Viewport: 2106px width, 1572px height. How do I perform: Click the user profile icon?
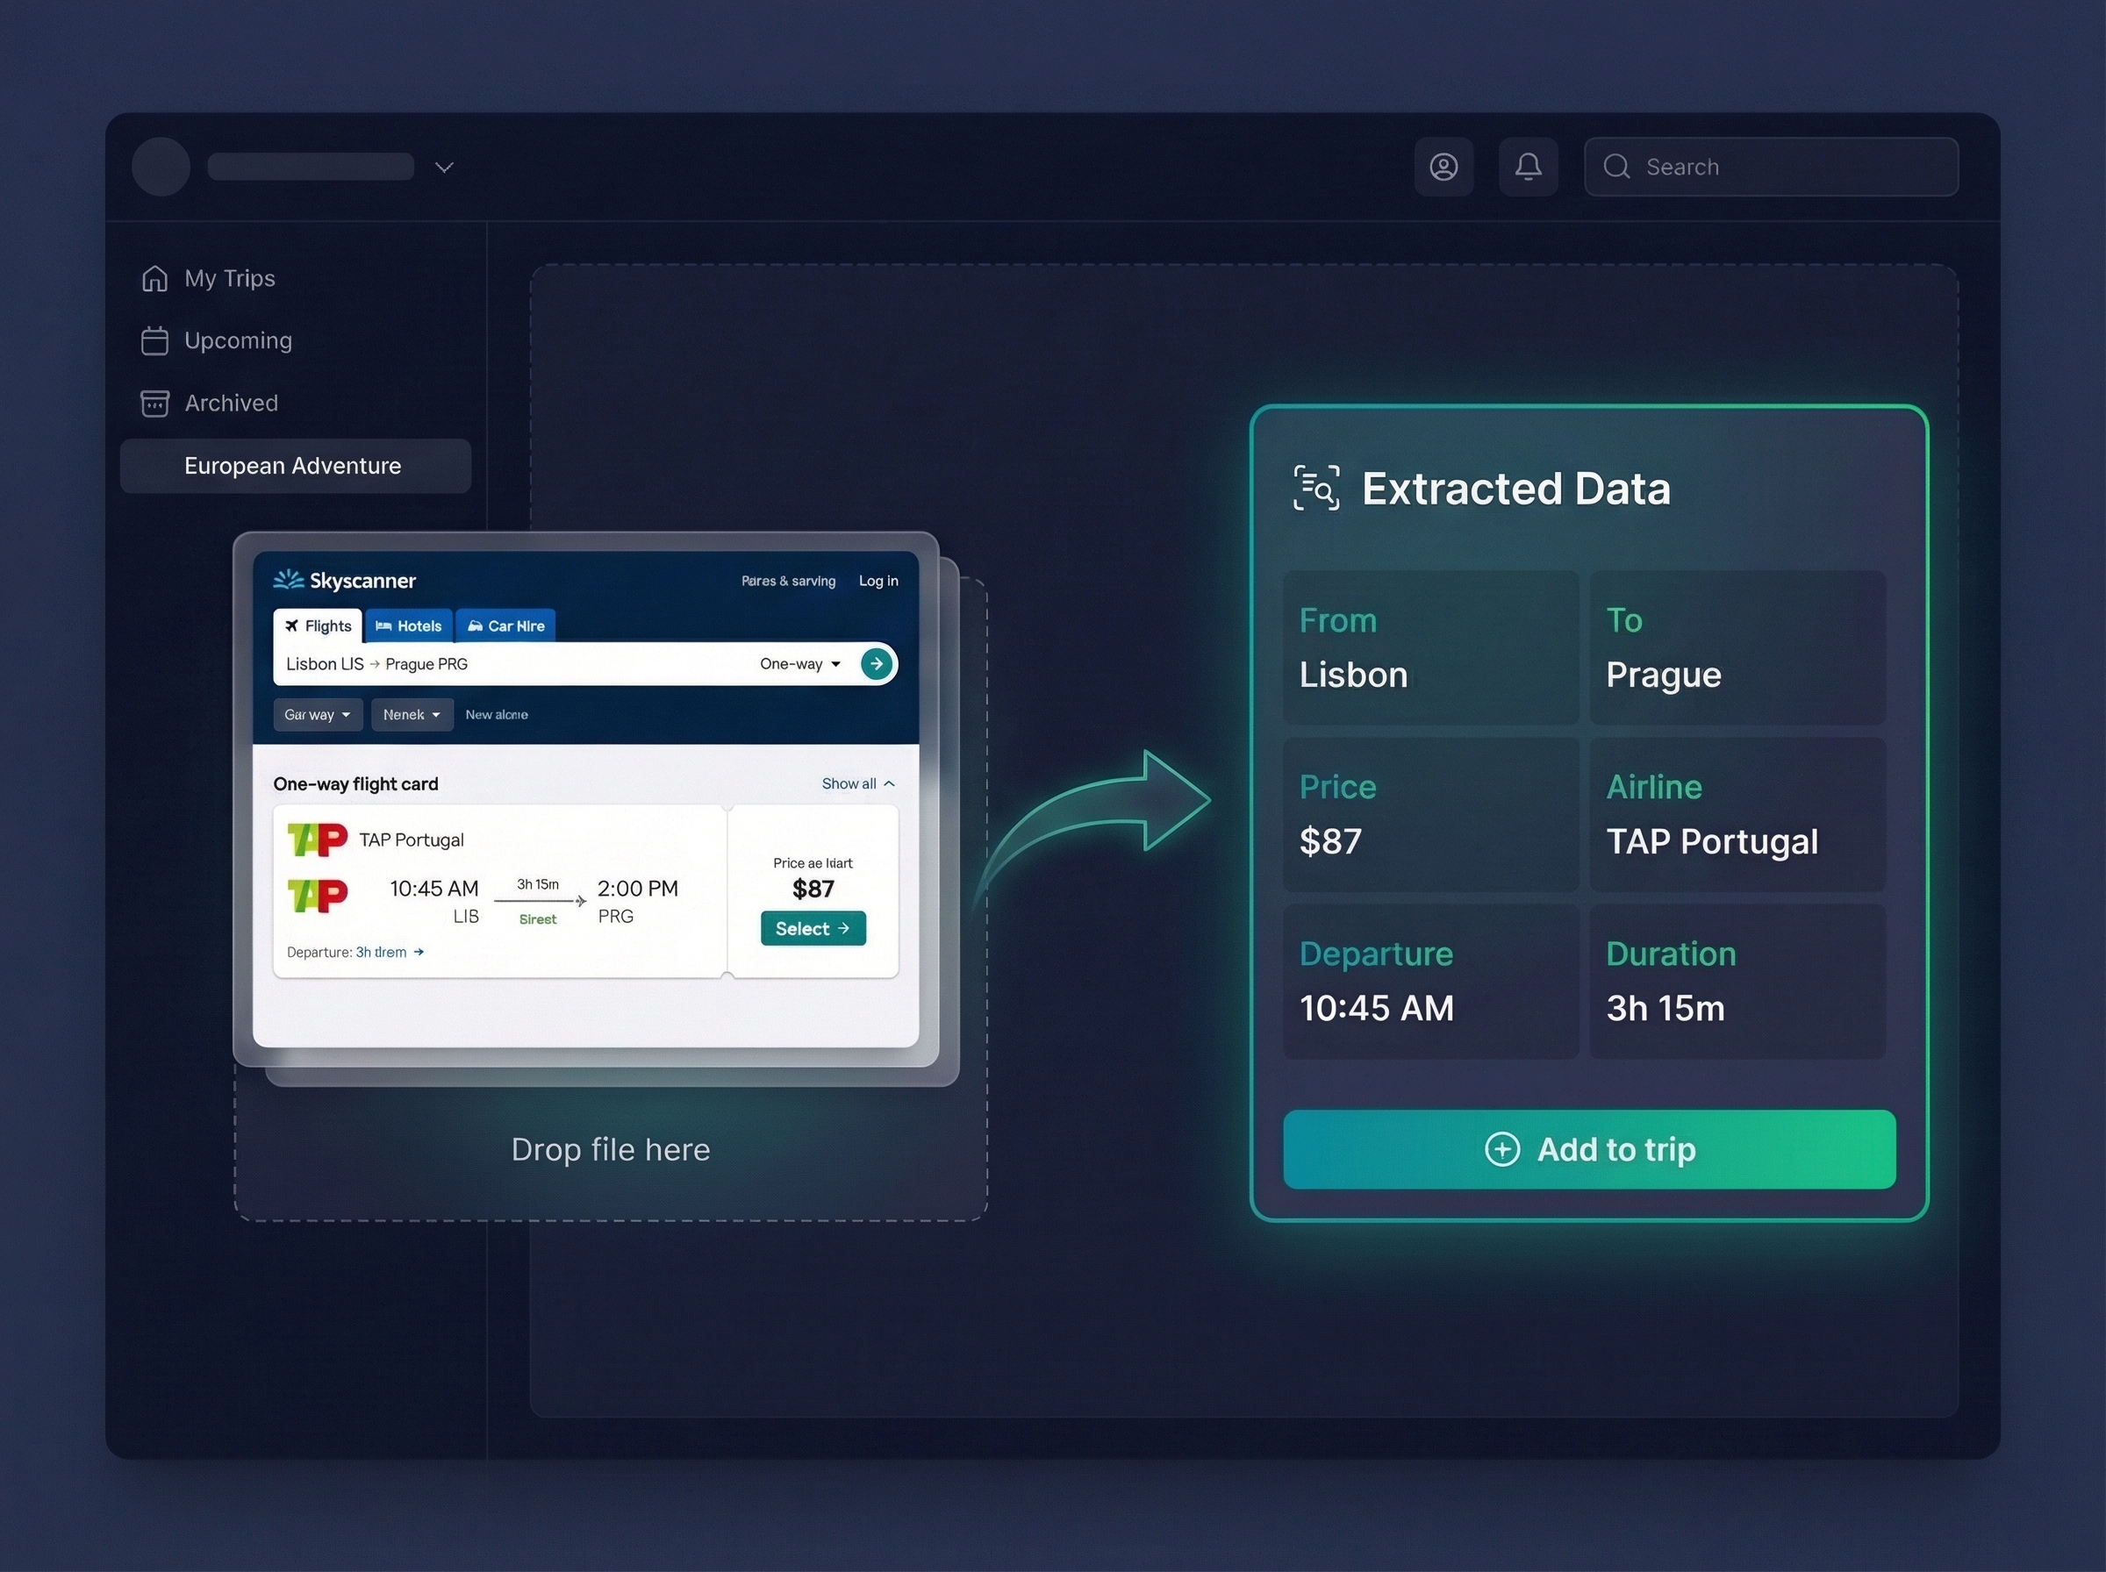click(1444, 167)
